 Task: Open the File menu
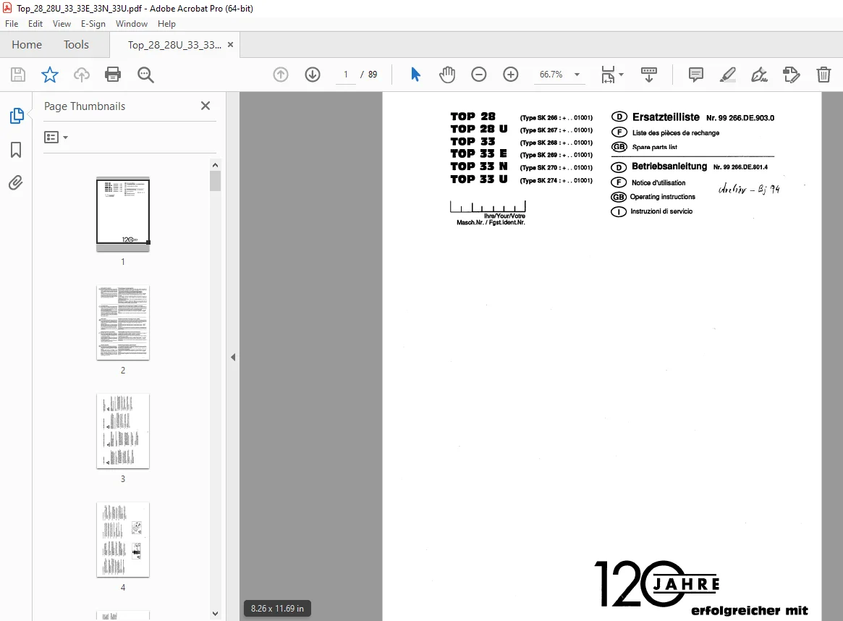[12, 24]
